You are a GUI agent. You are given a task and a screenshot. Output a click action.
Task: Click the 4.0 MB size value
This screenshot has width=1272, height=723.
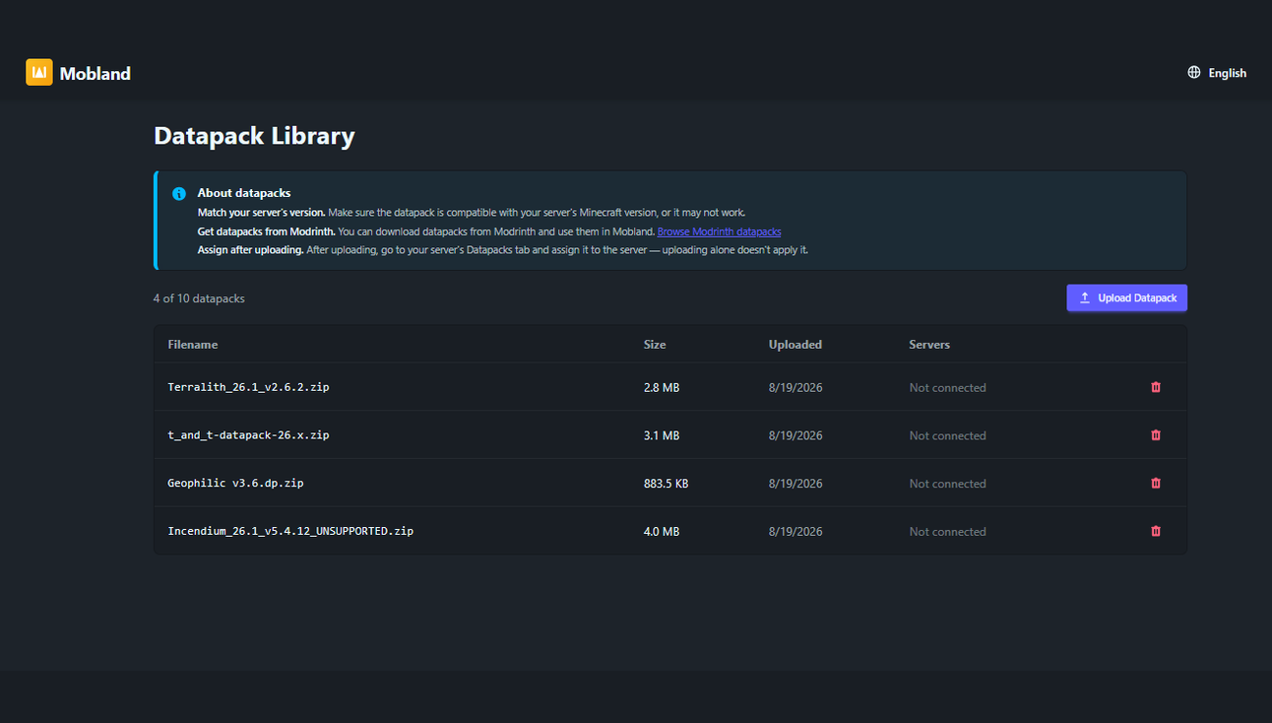point(662,532)
